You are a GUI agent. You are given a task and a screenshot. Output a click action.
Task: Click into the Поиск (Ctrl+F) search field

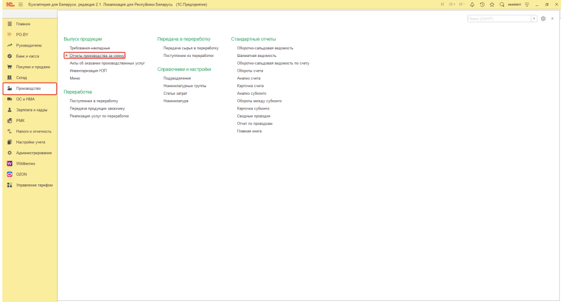tap(499, 19)
